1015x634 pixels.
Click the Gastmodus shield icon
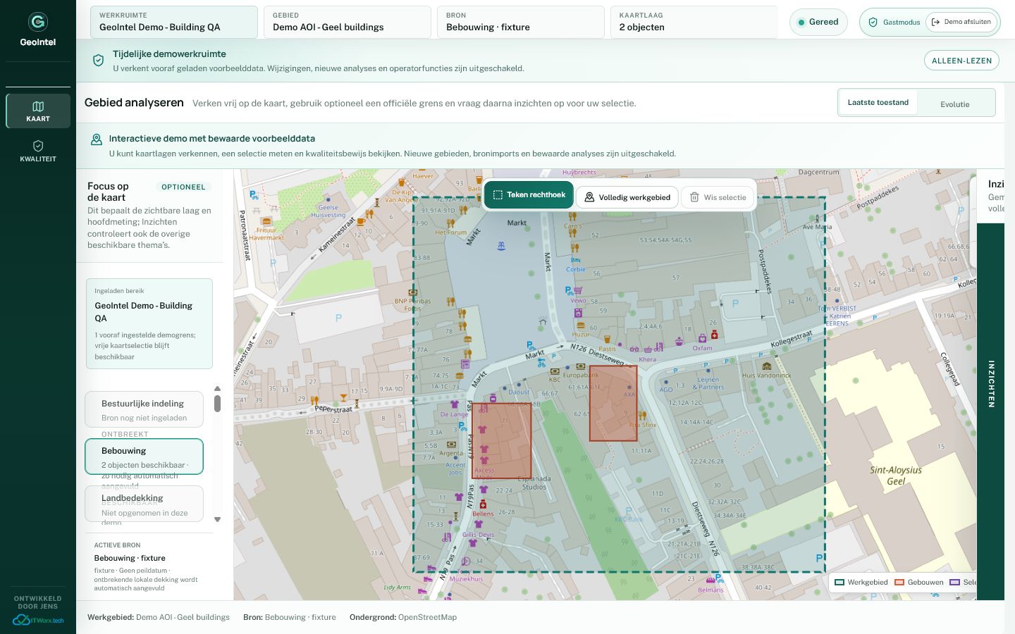coord(873,22)
